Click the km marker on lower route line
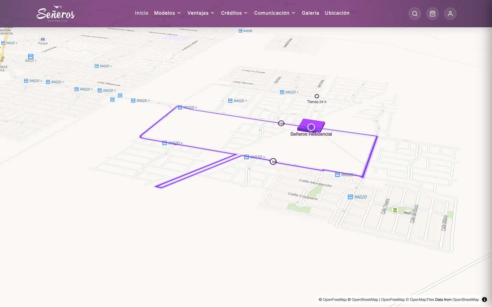 click(x=273, y=161)
